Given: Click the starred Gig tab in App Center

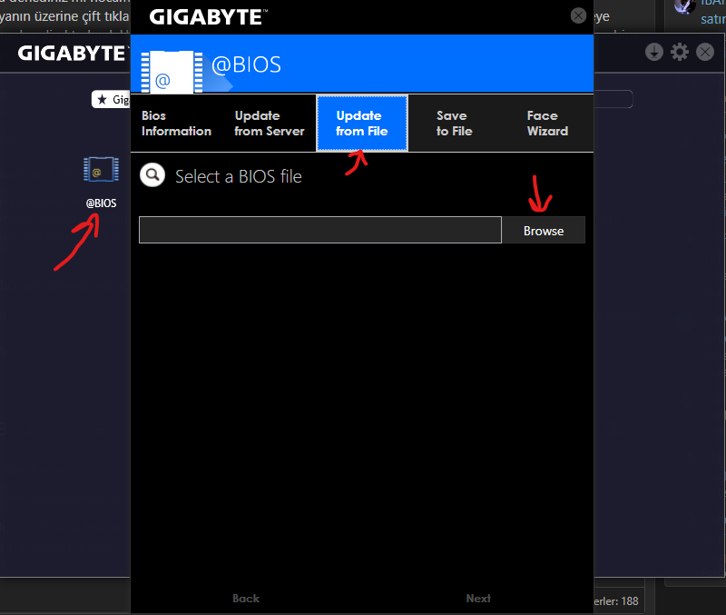Looking at the screenshot, I should click(x=111, y=99).
